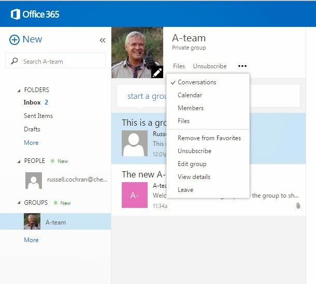This screenshot has height=284, width=316.
Task: Collapse the PEOPLE section
Action: tap(19, 161)
